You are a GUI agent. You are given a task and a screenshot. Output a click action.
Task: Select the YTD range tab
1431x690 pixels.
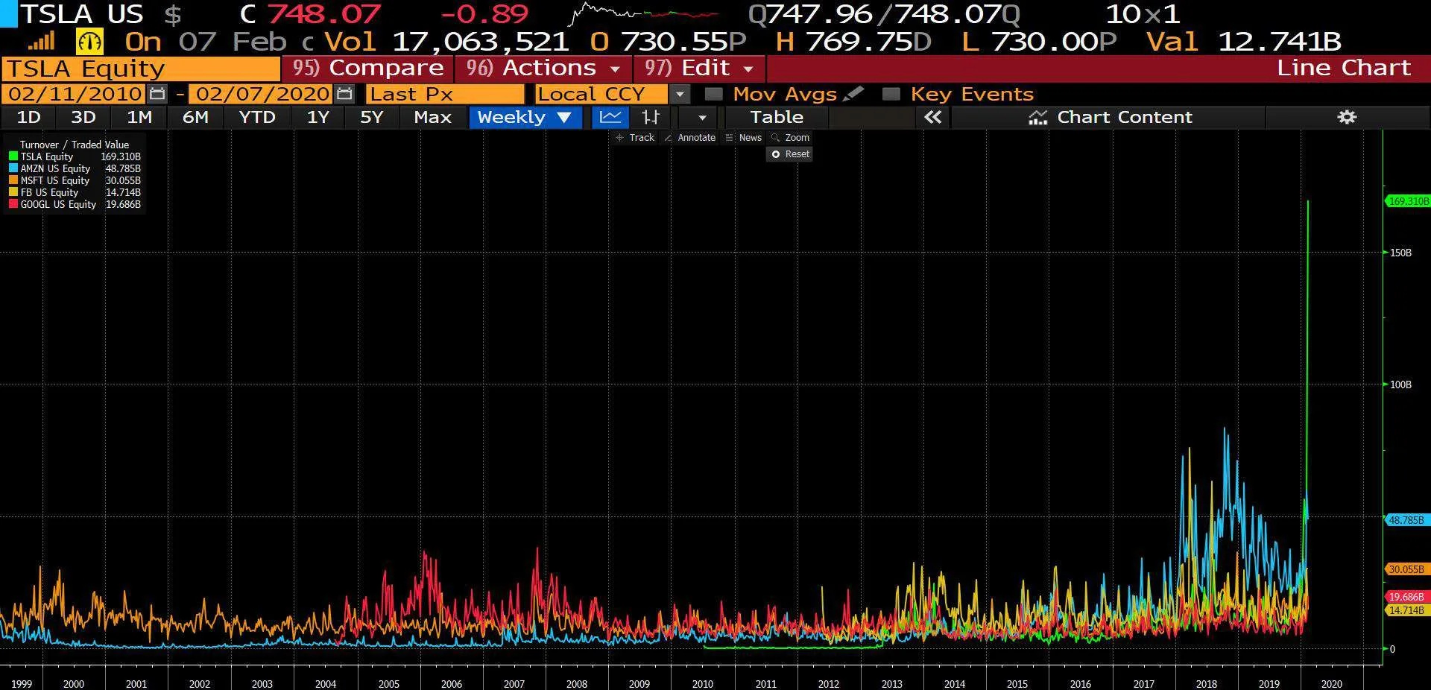click(257, 117)
